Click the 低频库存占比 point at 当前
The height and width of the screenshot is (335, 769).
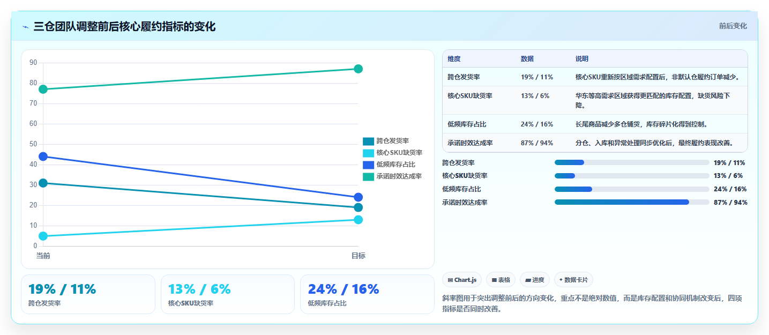coord(43,157)
